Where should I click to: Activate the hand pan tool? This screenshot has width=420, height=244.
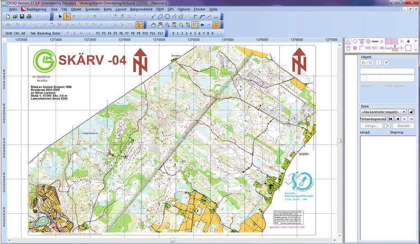click(x=153, y=25)
